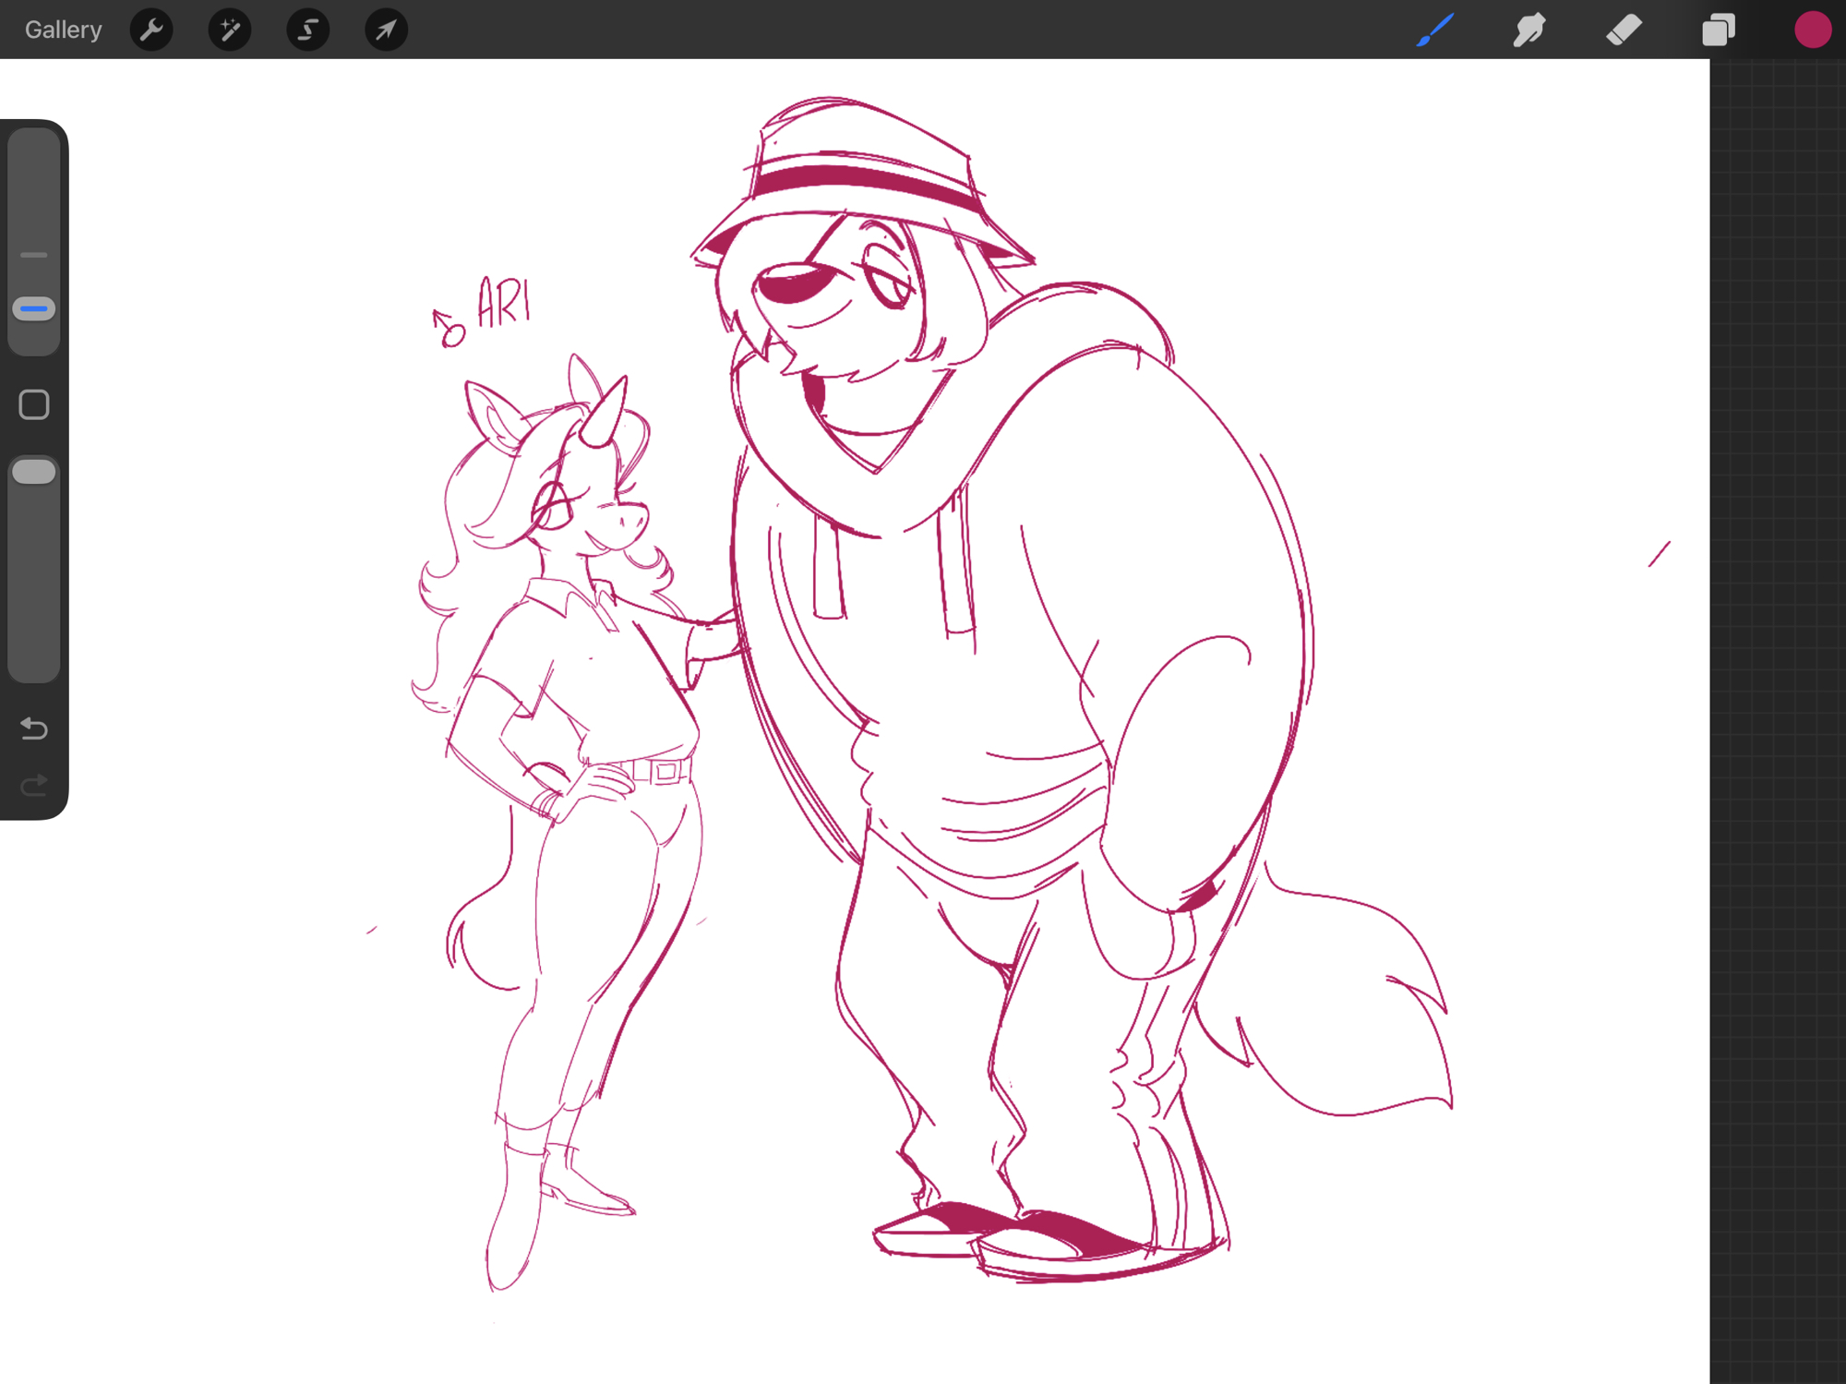Tap the square Modify eyedropper button
This screenshot has height=1384, width=1846.
coord(34,404)
